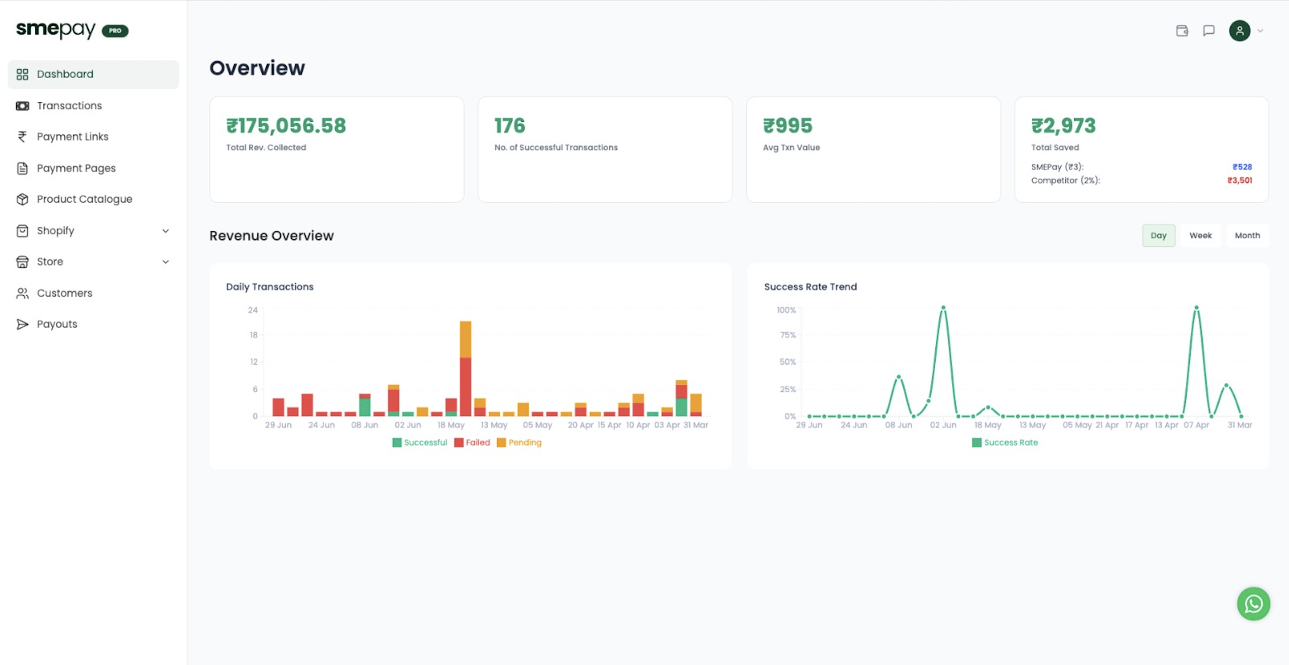This screenshot has height=665, width=1289.
Task: Click the 07 Apr peak point on trend
Action: pyautogui.click(x=1197, y=308)
